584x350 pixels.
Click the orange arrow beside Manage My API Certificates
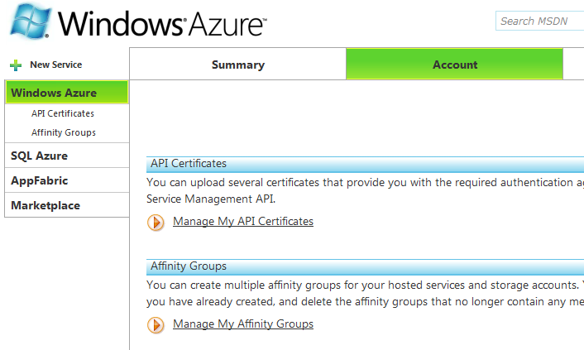156,223
